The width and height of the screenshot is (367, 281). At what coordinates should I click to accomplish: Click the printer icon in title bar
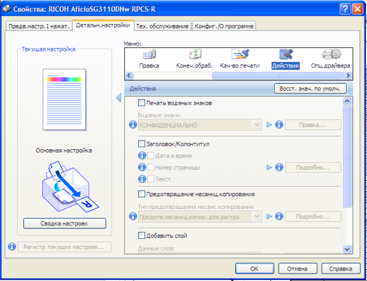point(7,9)
